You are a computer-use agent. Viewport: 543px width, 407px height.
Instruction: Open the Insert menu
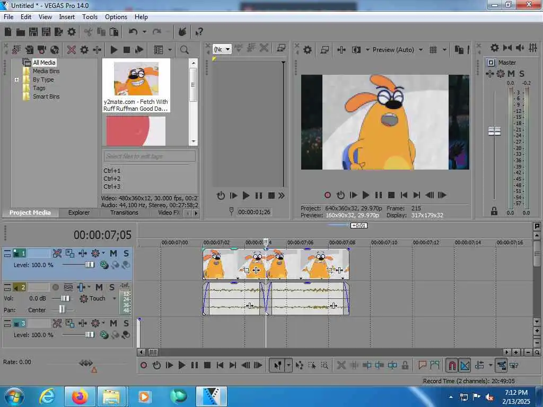click(67, 16)
